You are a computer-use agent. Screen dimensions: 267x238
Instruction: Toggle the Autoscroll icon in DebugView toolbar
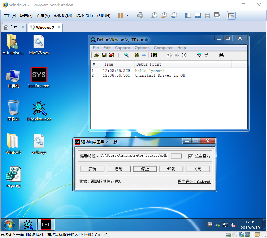tap(177, 55)
